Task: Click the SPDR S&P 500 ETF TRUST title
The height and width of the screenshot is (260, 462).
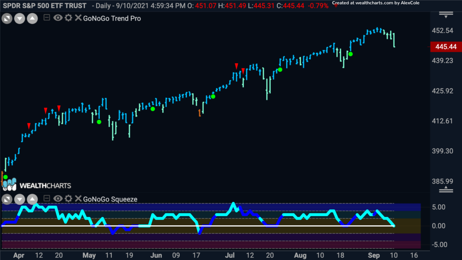Action: (45, 5)
